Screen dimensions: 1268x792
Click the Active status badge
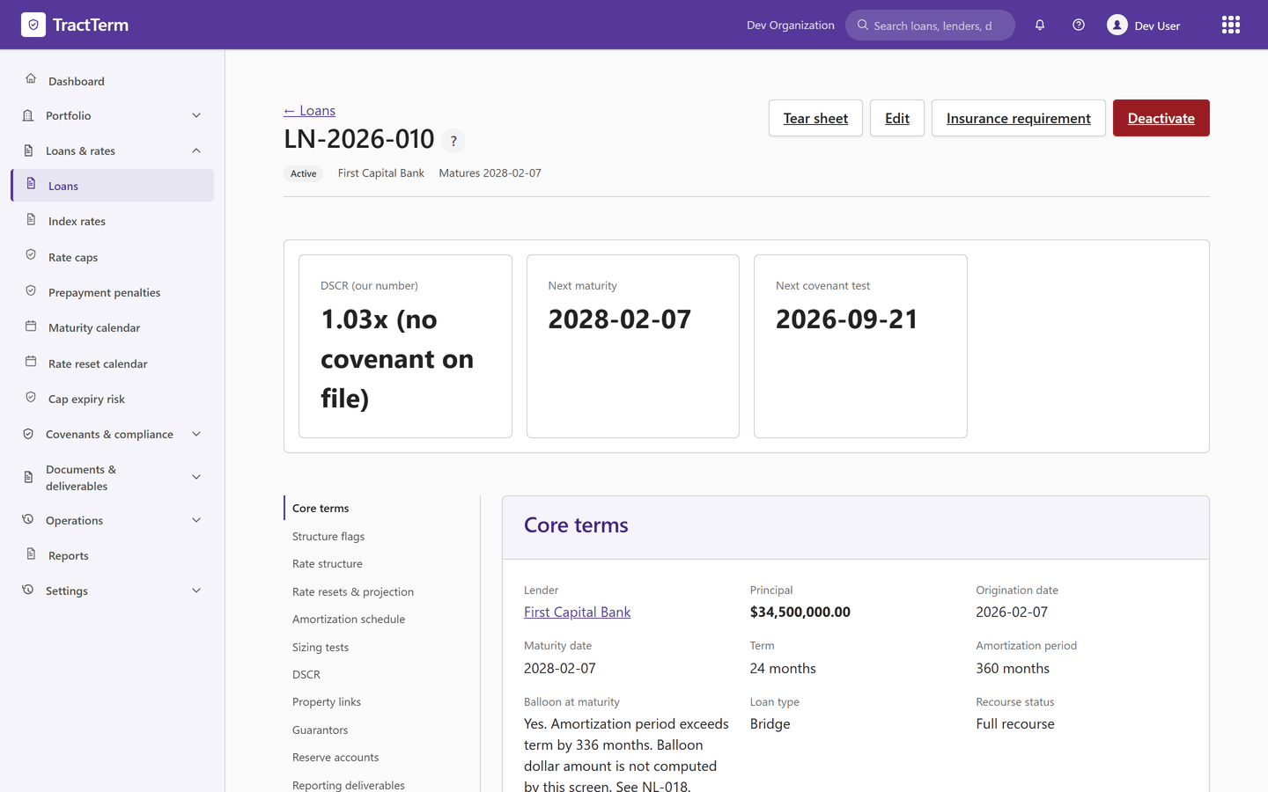pyautogui.click(x=304, y=173)
